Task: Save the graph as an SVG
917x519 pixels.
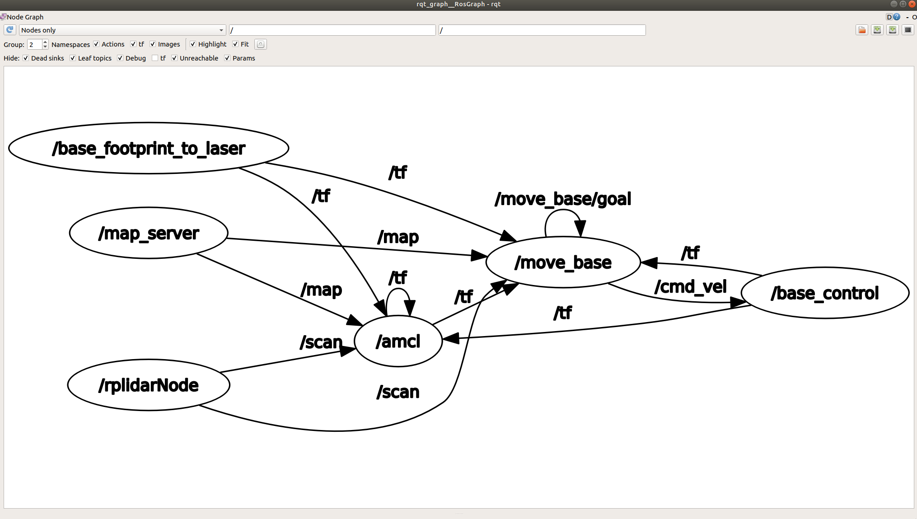Action: point(893,30)
